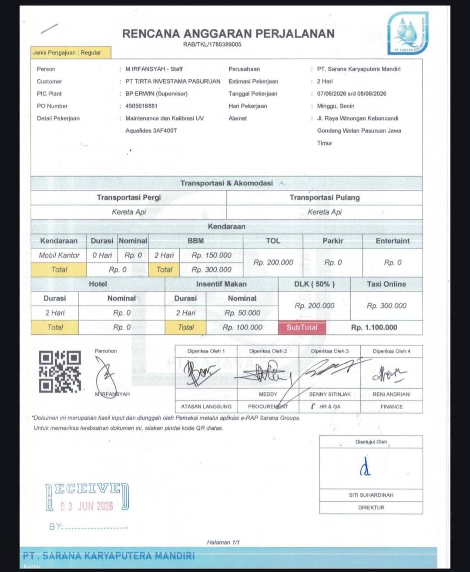Select document number RAB/TKL/1780389005
The image size is (470, 572).
pos(212,44)
